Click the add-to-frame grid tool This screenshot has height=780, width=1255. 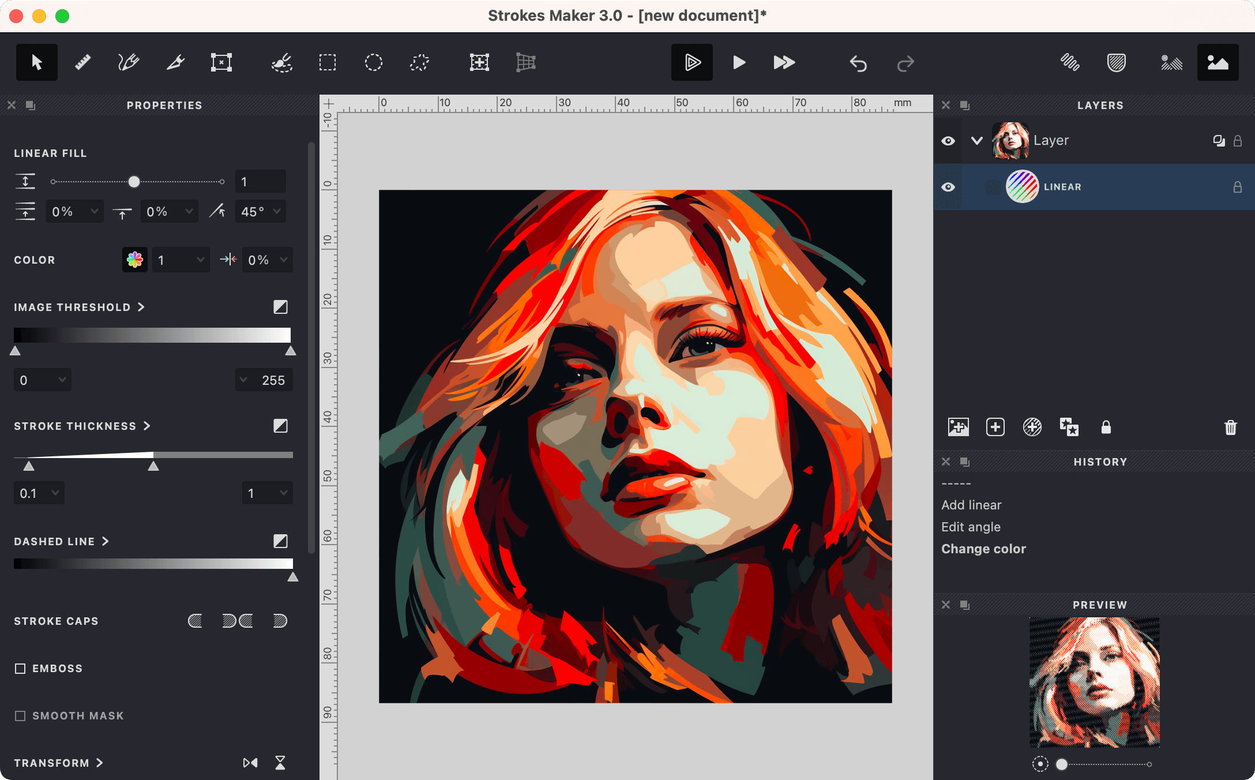(x=479, y=62)
